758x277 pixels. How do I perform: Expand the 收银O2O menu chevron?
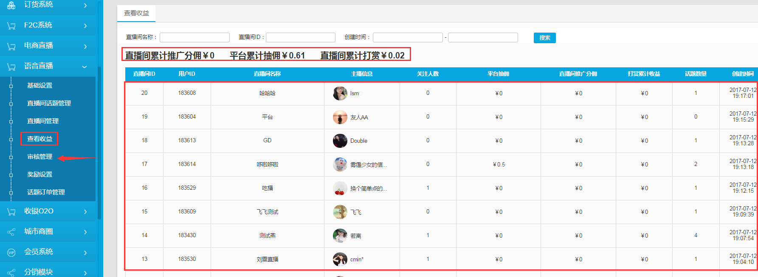pos(85,211)
